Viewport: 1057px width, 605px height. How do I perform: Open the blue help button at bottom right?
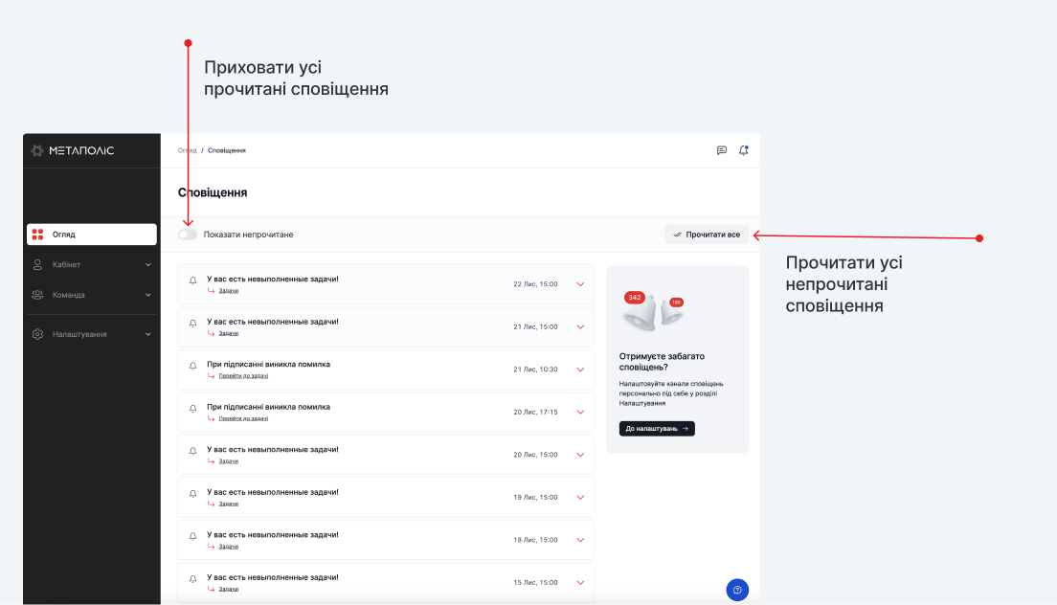[737, 590]
